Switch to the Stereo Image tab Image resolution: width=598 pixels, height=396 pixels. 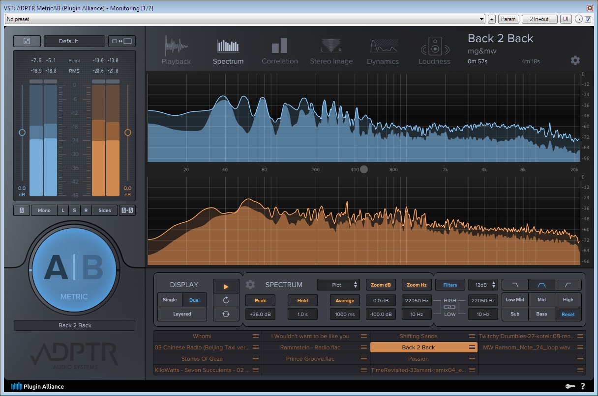[x=331, y=52]
